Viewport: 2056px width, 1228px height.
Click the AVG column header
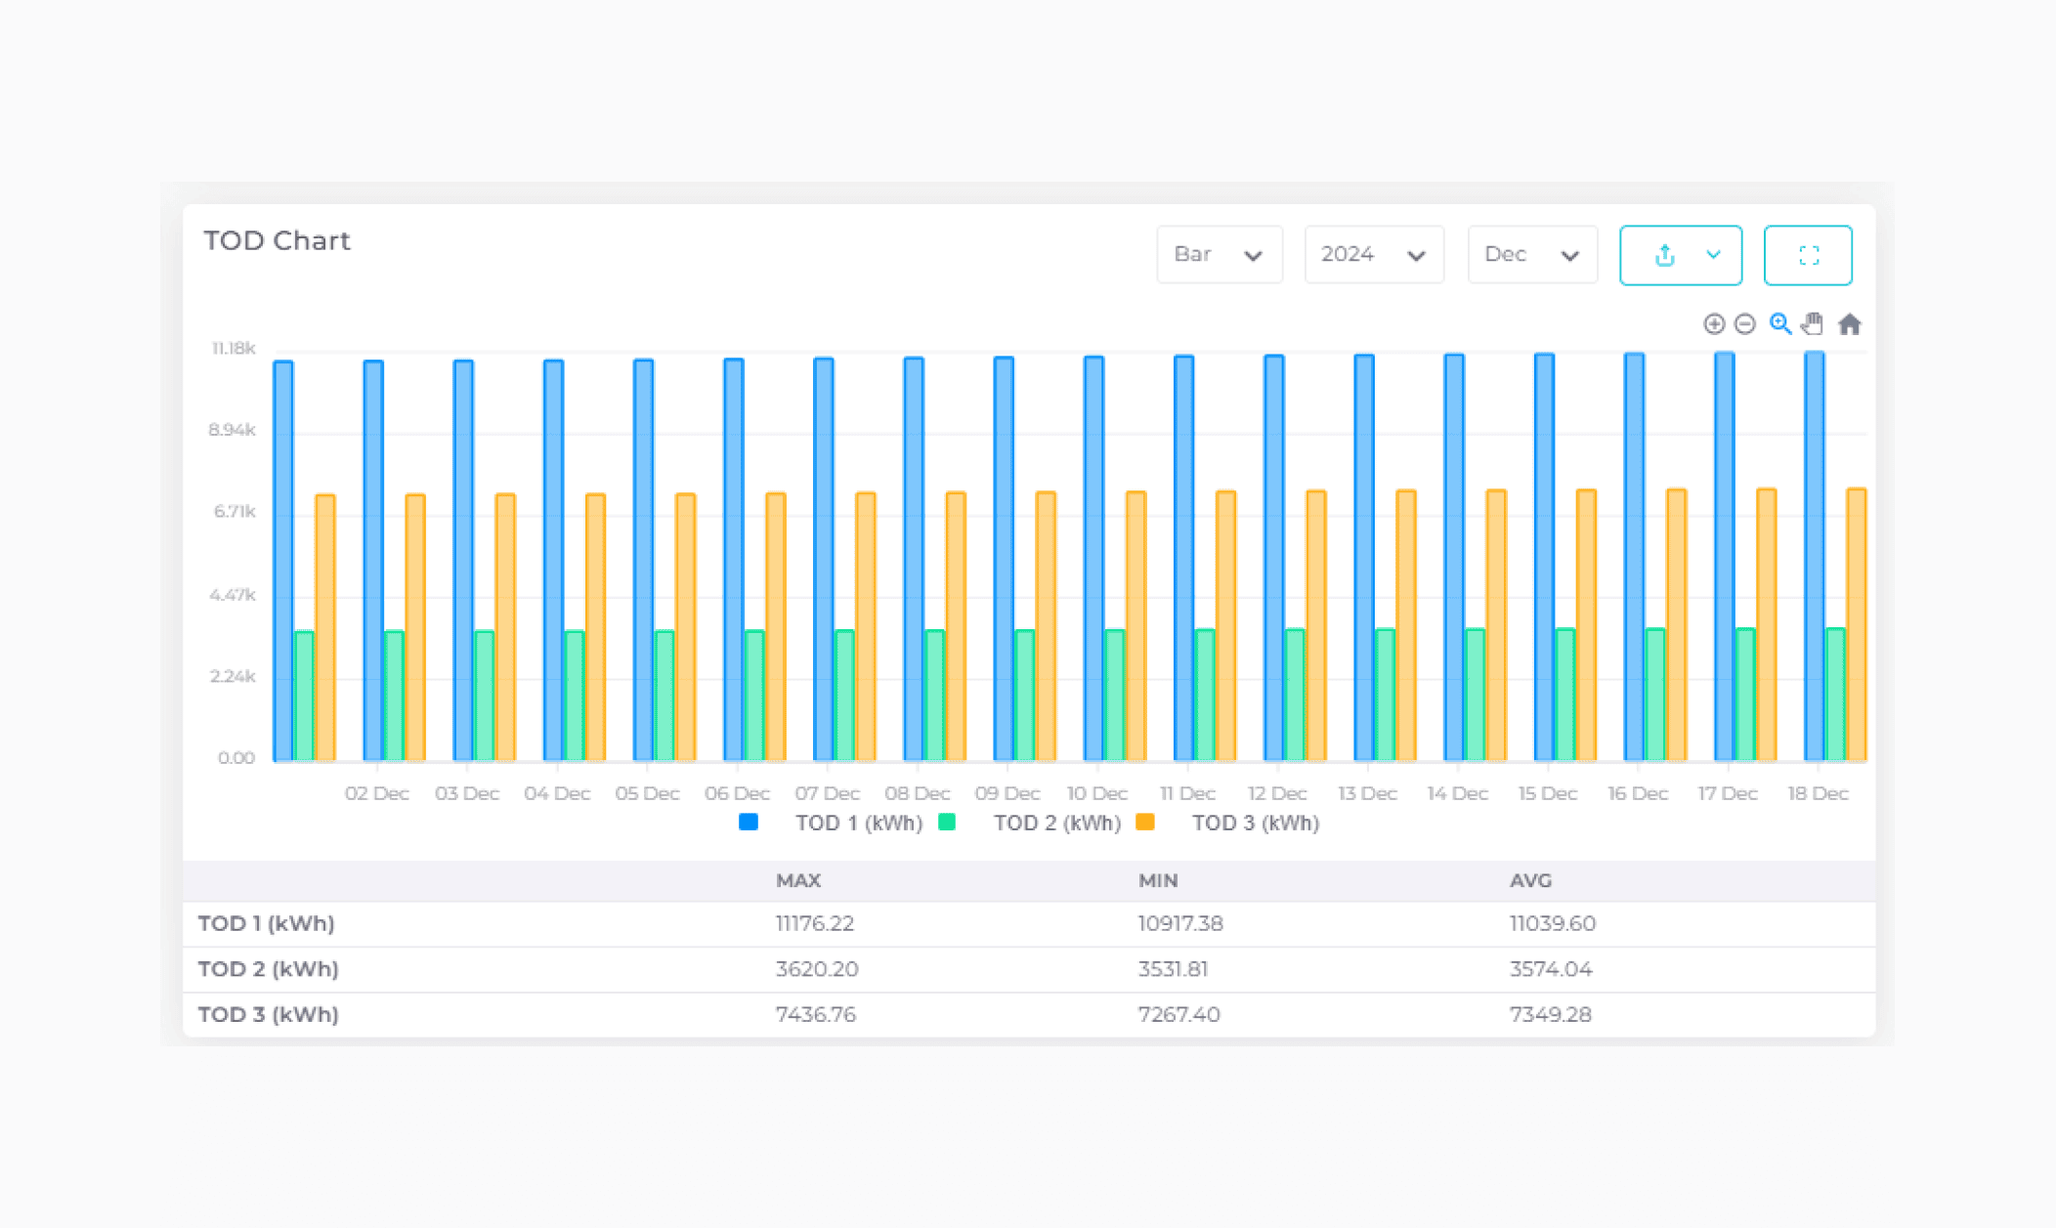(1529, 880)
